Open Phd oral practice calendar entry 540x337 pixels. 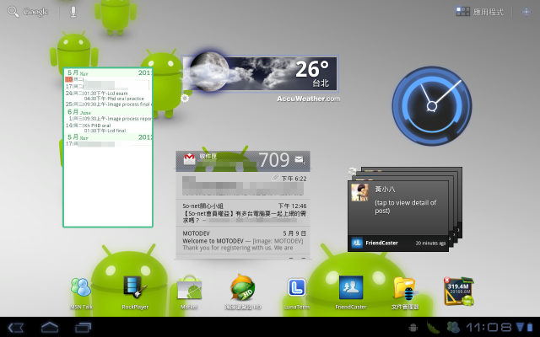click(x=115, y=99)
